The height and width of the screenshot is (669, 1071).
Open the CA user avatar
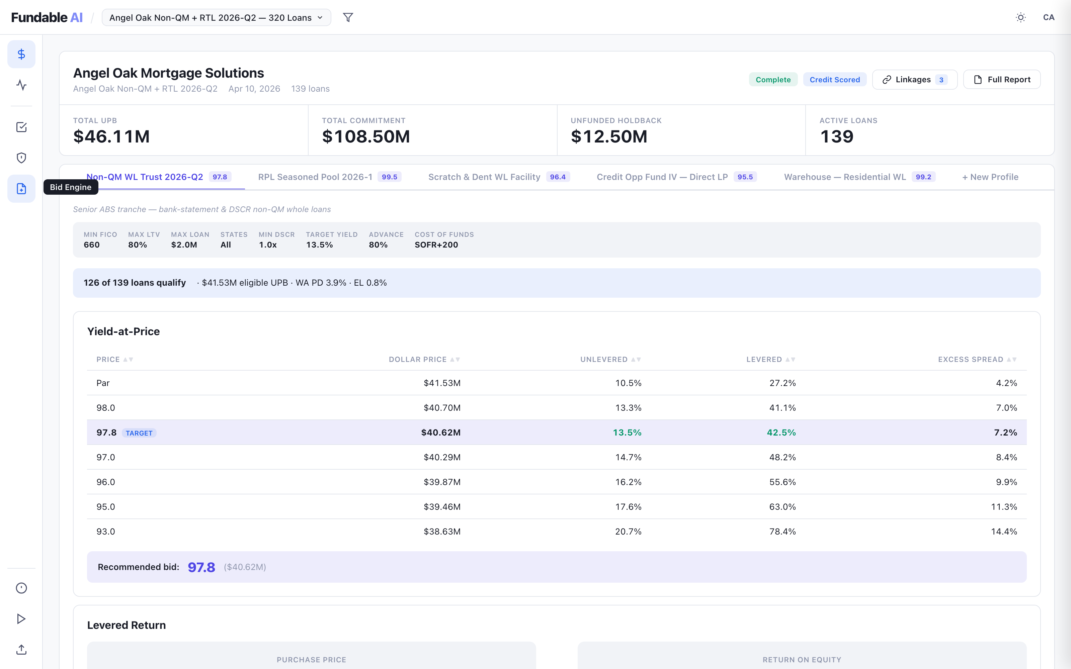tap(1049, 17)
